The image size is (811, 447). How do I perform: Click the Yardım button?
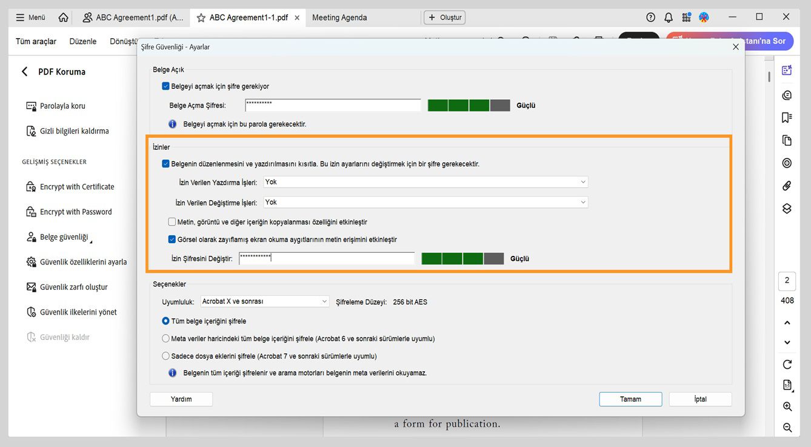coord(181,399)
